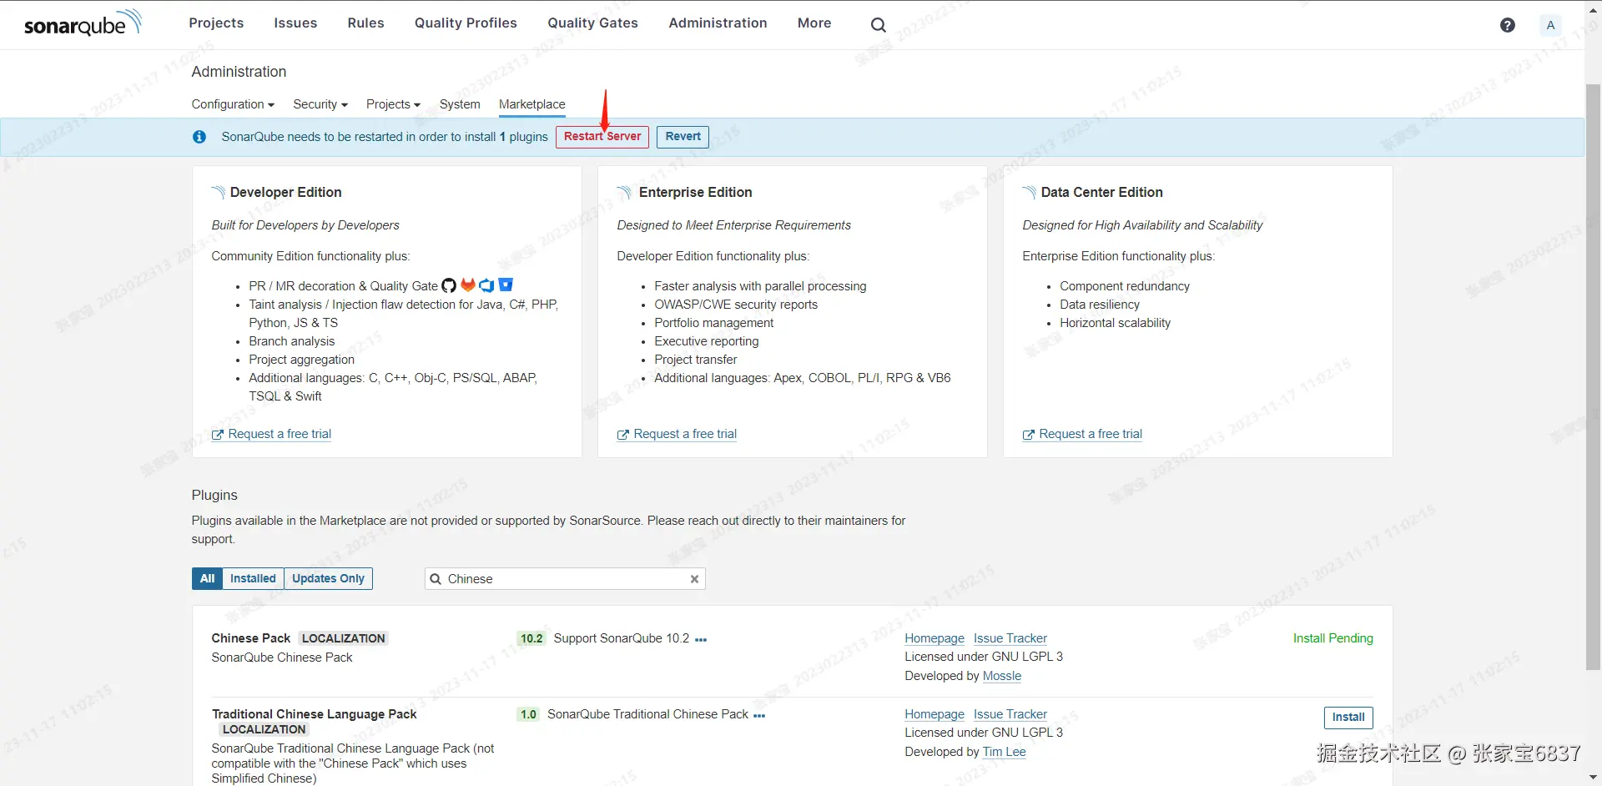Image resolution: width=1602 pixels, height=786 pixels.
Task: Click the Install Pending status text
Action: [1332, 639]
